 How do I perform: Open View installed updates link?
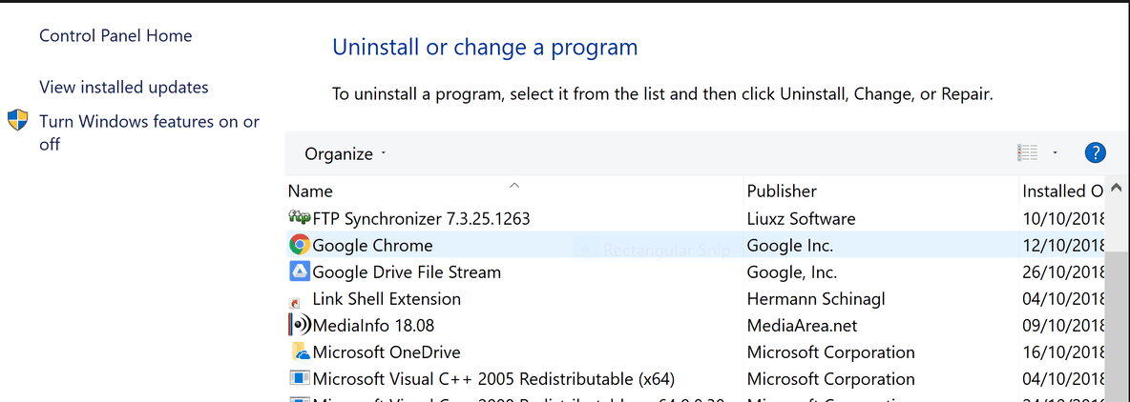(123, 88)
